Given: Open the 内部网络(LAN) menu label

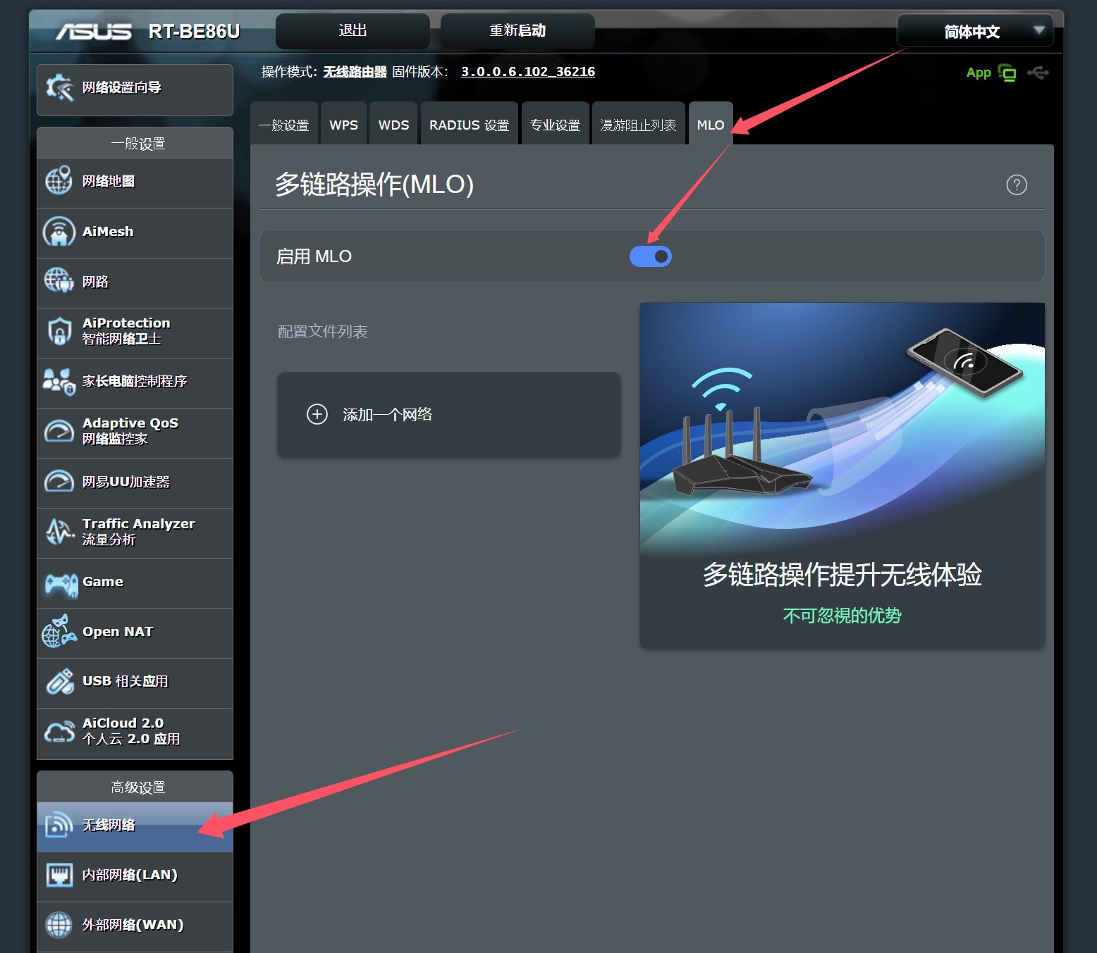Looking at the screenshot, I should (x=130, y=875).
